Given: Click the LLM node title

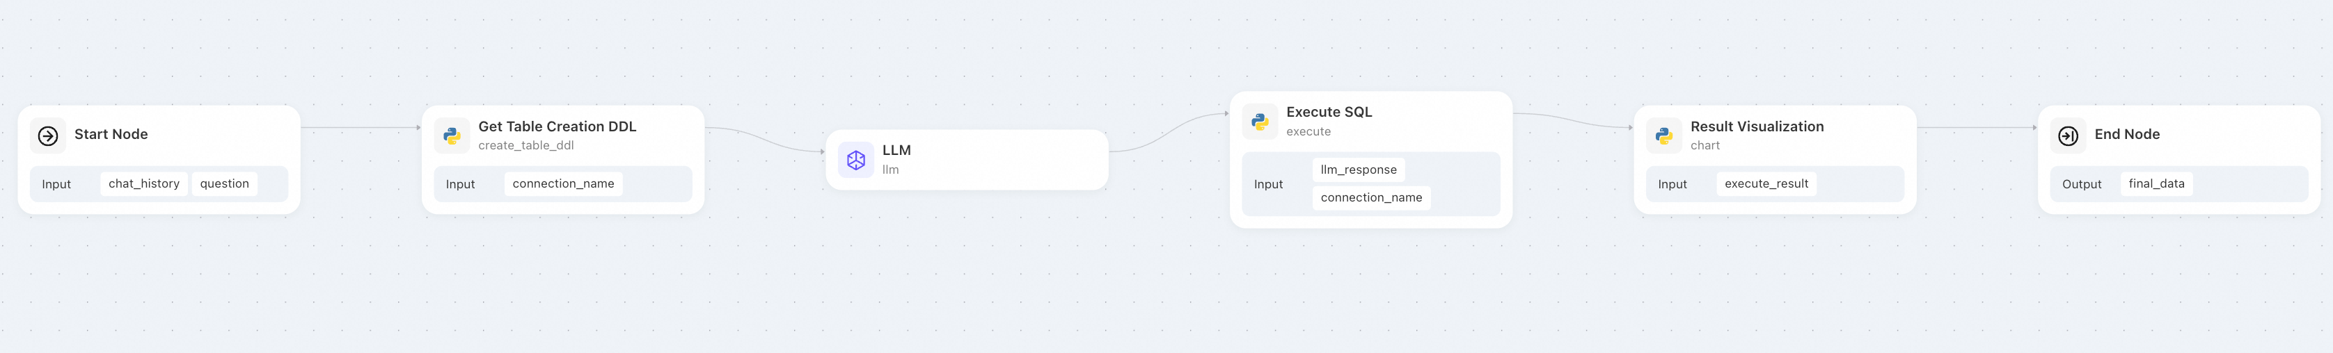Looking at the screenshot, I should (896, 150).
